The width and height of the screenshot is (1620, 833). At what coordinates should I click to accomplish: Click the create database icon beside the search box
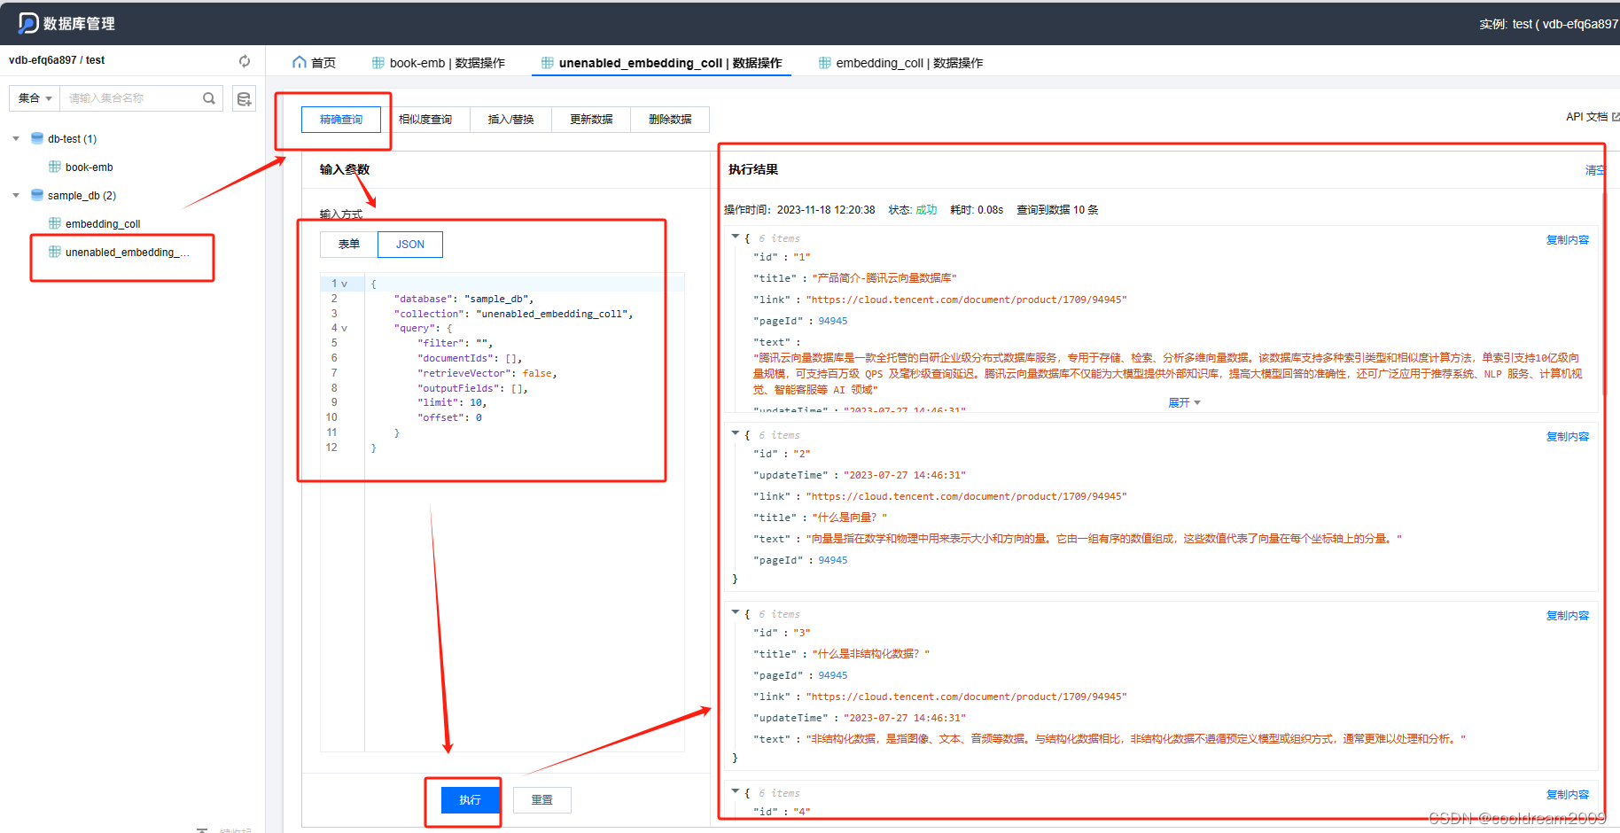click(x=244, y=98)
